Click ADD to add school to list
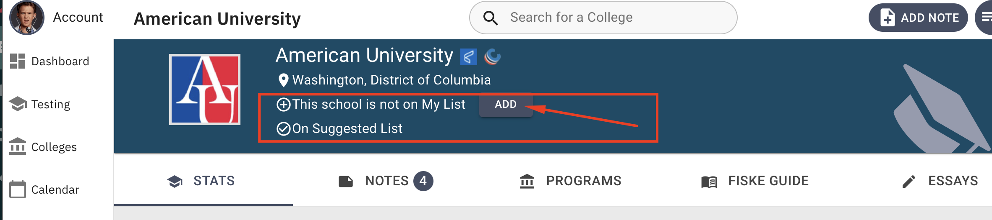992x220 pixels. click(x=506, y=105)
